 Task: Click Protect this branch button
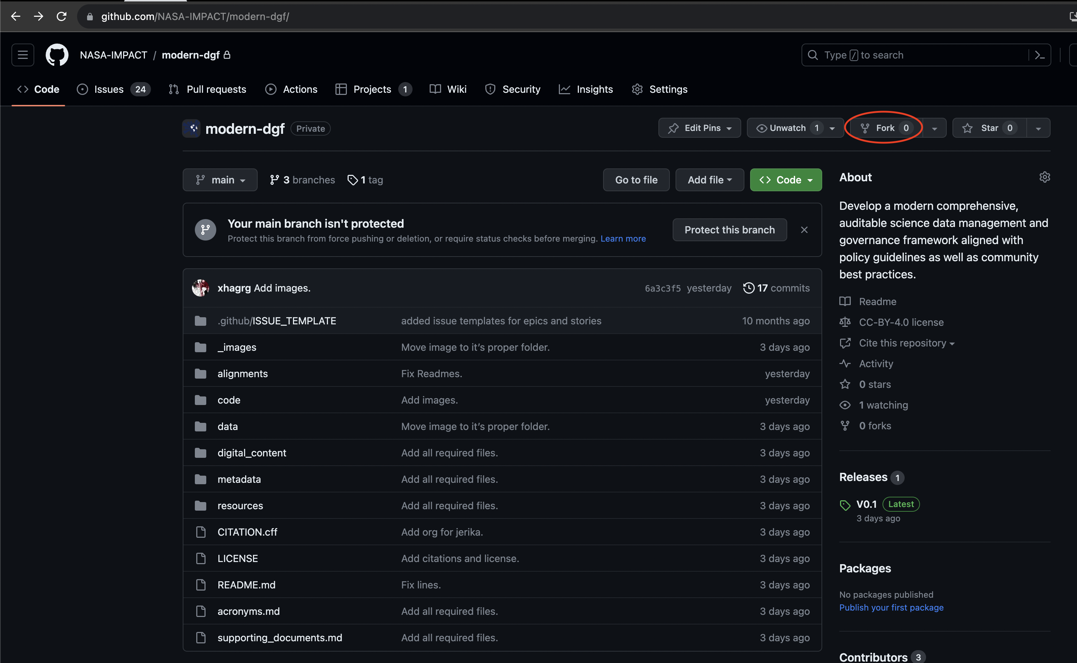click(729, 230)
